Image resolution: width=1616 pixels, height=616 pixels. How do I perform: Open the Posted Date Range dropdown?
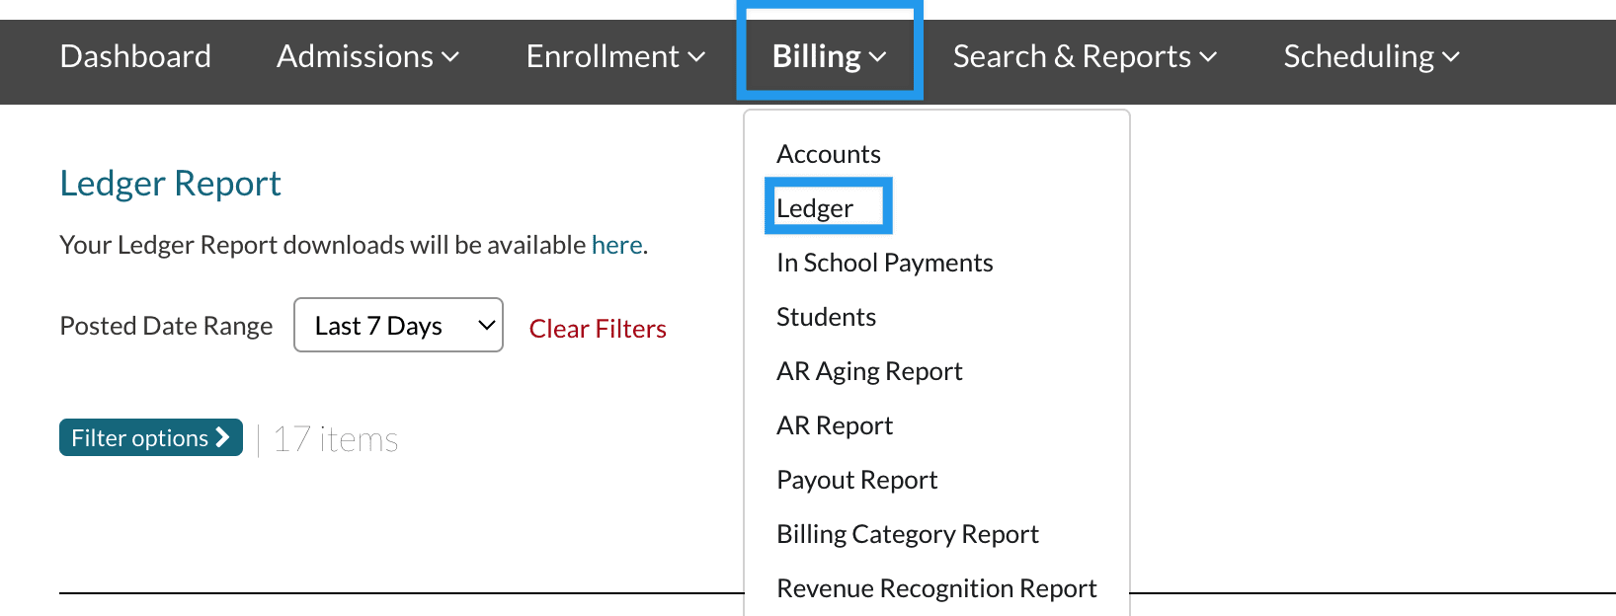tap(398, 325)
